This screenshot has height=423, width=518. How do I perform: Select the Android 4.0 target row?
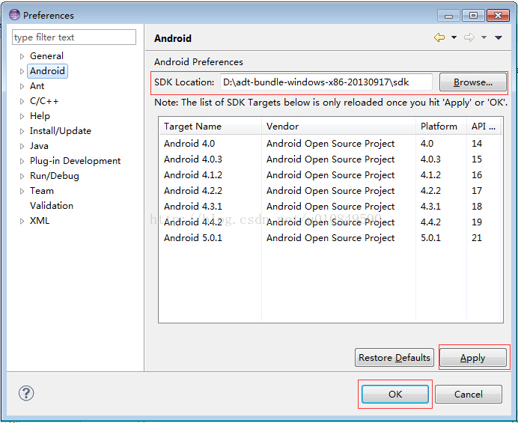(330, 144)
